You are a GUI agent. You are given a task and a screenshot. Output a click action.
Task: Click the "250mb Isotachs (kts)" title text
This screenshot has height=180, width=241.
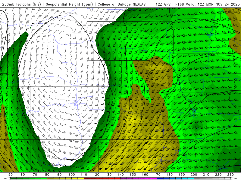(x=22, y=4)
